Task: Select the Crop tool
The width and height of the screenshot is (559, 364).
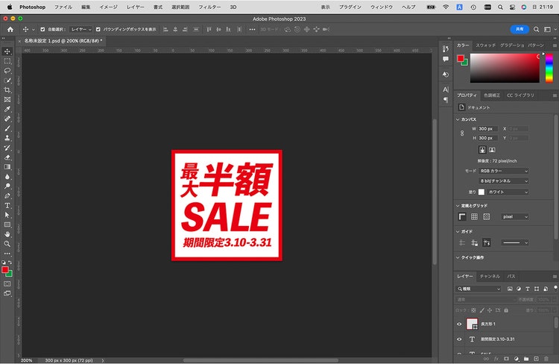Action: coord(7,90)
